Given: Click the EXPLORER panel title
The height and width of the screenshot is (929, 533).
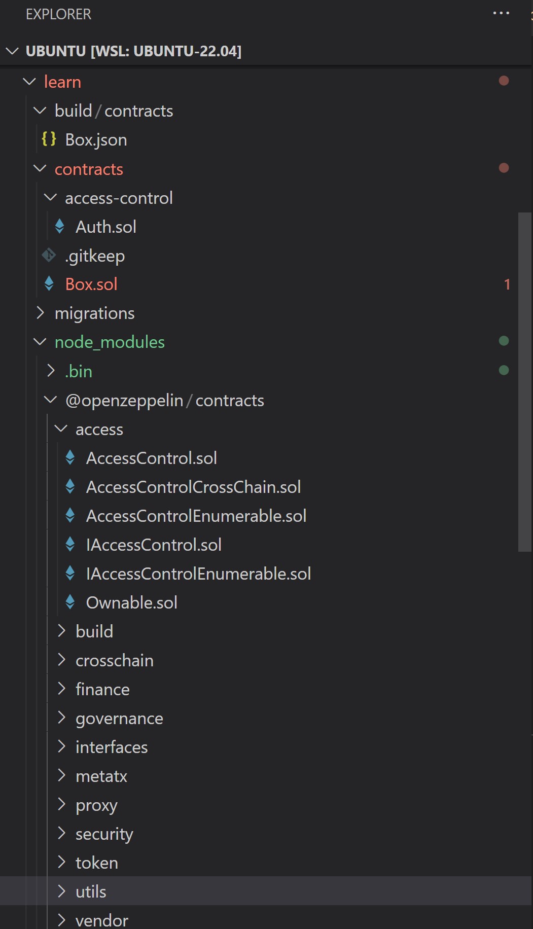Looking at the screenshot, I should click(x=58, y=14).
